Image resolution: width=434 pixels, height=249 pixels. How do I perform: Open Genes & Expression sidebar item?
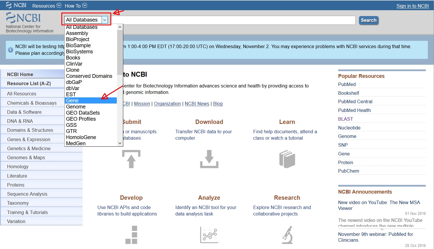[x=29, y=139]
